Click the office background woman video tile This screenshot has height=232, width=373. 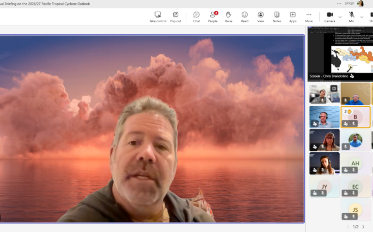[325, 94]
